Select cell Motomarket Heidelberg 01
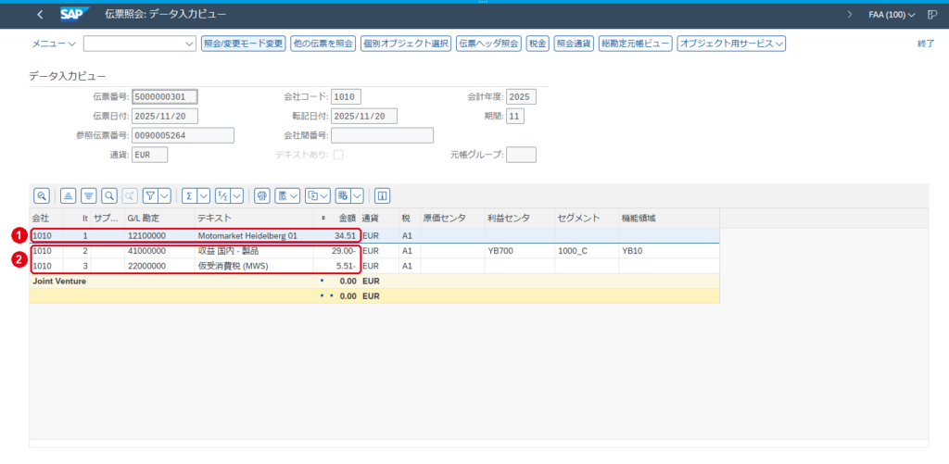The width and height of the screenshot is (949, 464). (x=253, y=236)
